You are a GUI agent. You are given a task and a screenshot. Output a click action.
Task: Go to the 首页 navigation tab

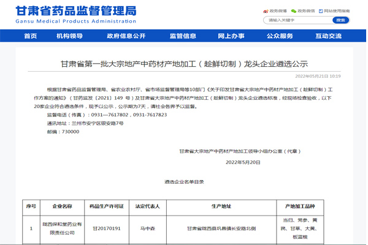click(31, 36)
